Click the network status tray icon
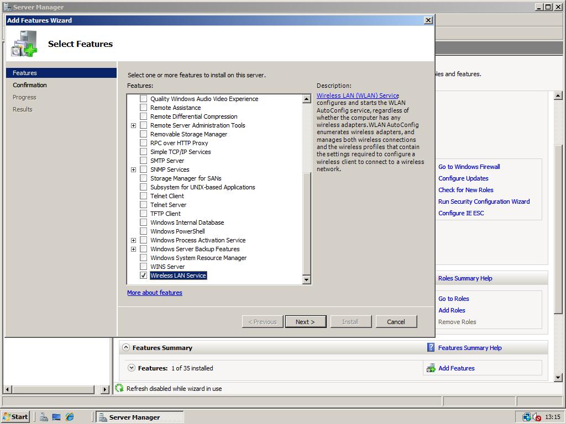 [x=527, y=417]
